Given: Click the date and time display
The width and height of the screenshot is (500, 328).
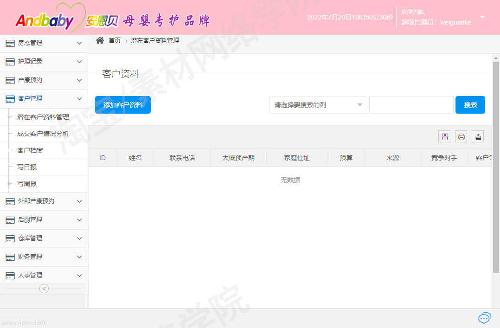Looking at the screenshot, I should (x=350, y=17).
